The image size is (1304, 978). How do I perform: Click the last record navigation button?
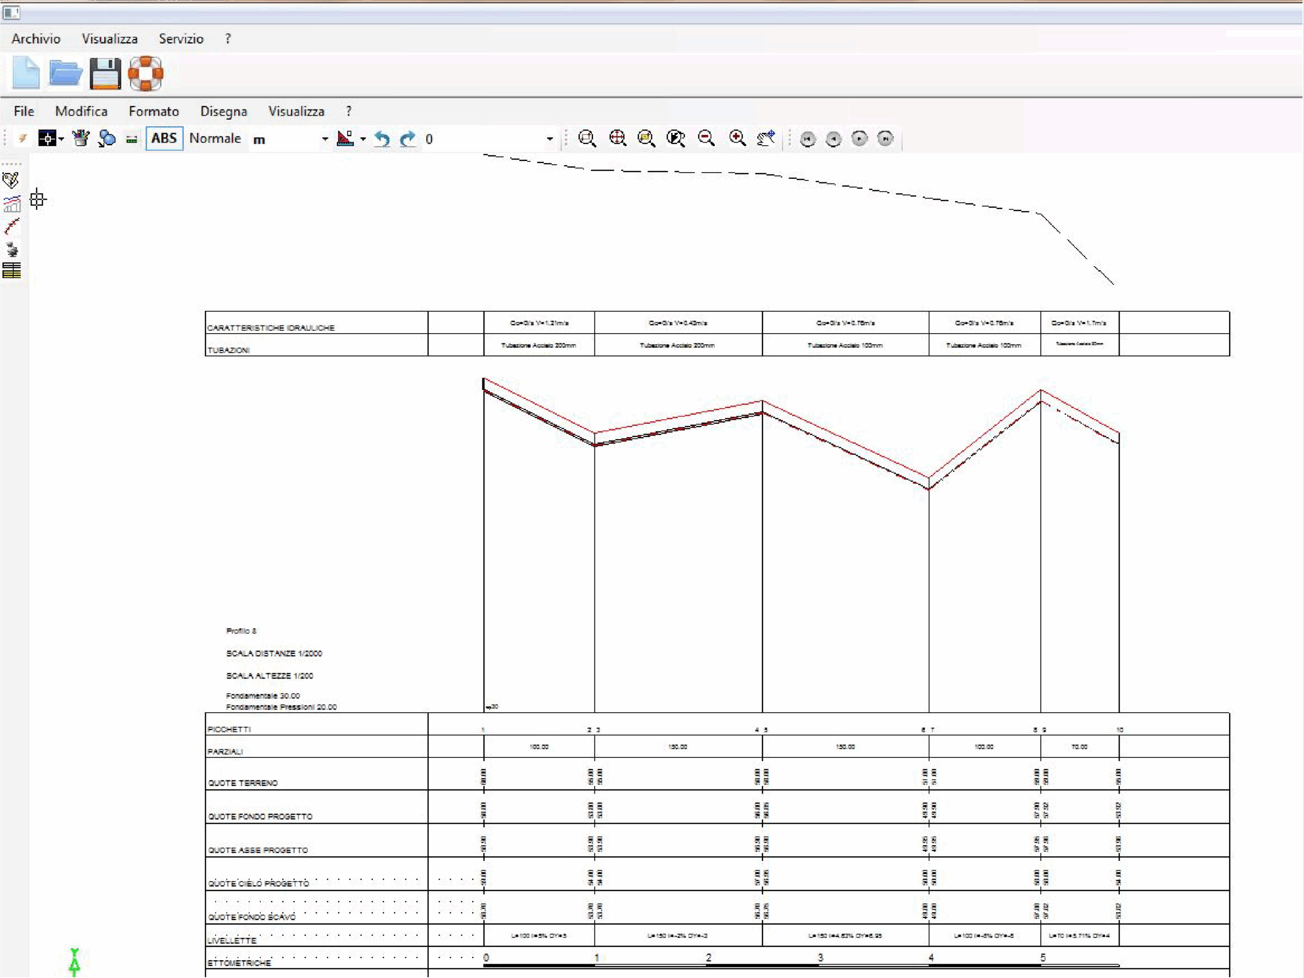[x=885, y=139]
